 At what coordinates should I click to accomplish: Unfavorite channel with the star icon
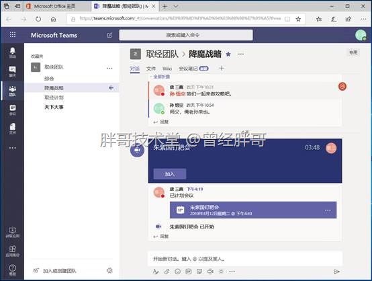[x=228, y=54]
